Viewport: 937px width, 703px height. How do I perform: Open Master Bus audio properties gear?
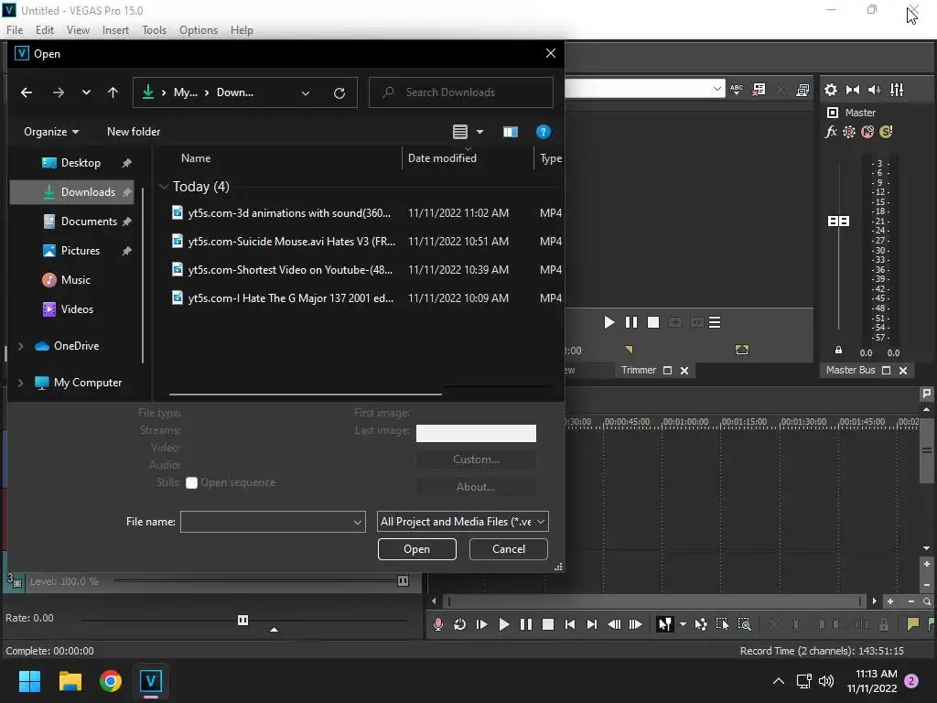tap(831, 90)
